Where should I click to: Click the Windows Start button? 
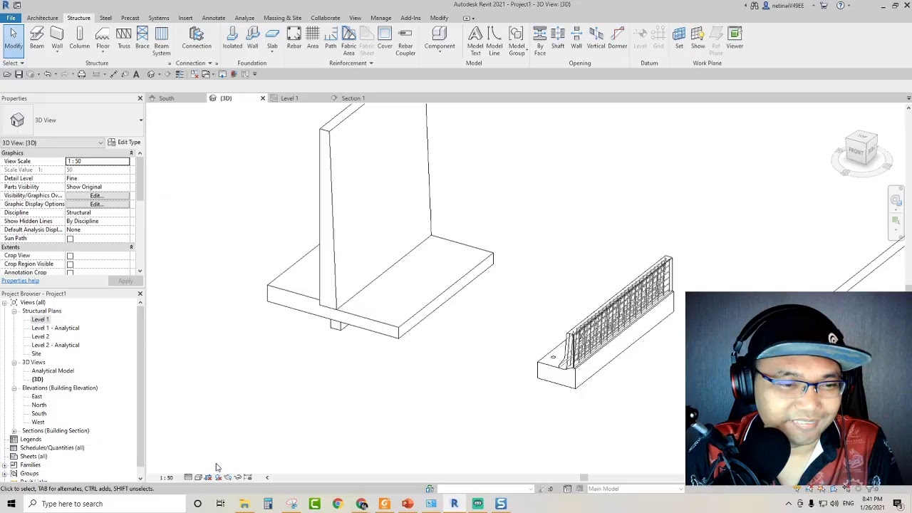pyautogui.click(x=11, y=504)
